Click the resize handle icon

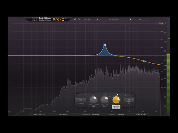(x=169, y=115)
